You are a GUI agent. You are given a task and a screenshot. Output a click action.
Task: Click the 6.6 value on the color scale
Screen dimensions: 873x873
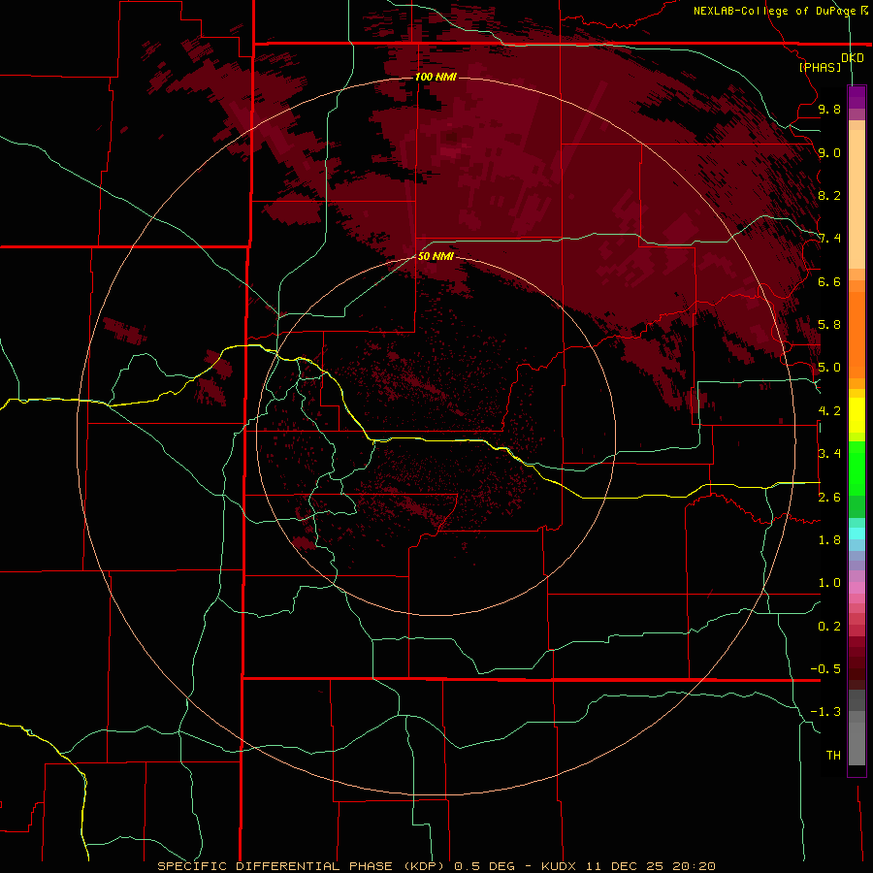tap(829, 281)
